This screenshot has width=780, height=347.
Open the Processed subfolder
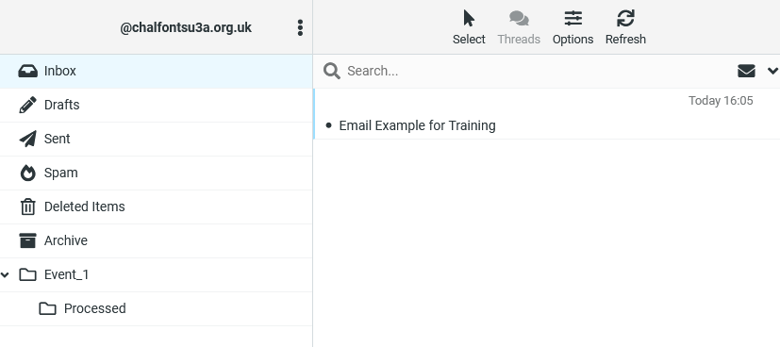click(157, 308)
